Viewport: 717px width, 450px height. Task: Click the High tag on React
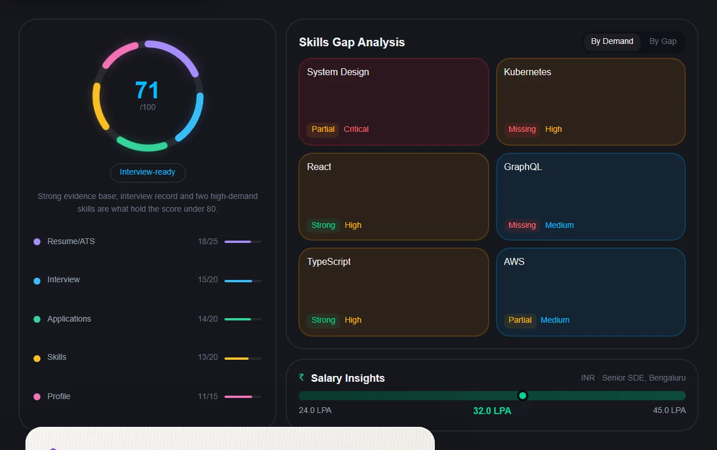click(x=353, y=225)
